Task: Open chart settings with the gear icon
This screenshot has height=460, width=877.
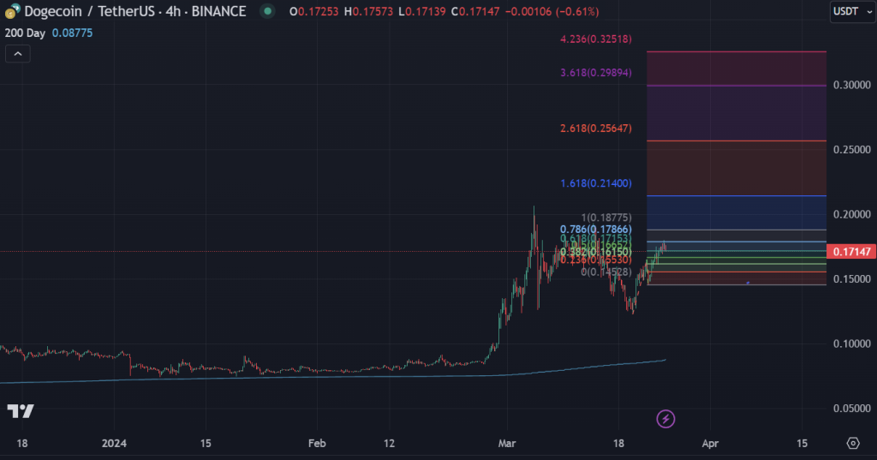Action: coord(853,443)
